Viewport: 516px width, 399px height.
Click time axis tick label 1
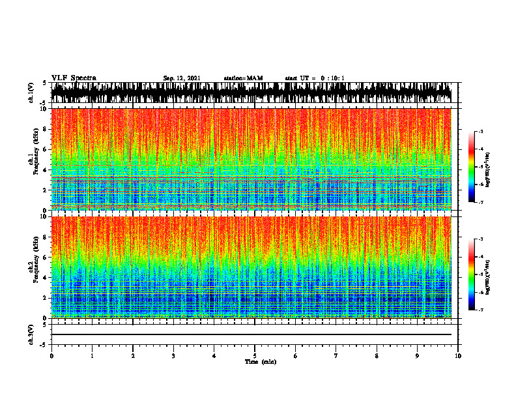92,356
